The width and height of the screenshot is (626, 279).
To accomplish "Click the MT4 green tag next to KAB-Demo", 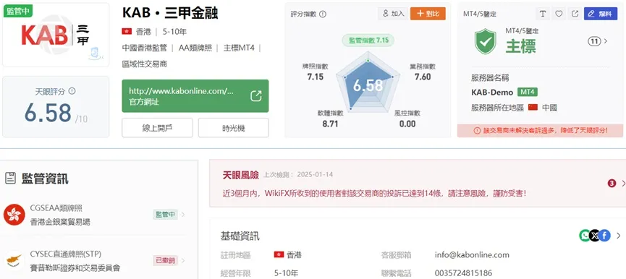I will click(528, 92).
